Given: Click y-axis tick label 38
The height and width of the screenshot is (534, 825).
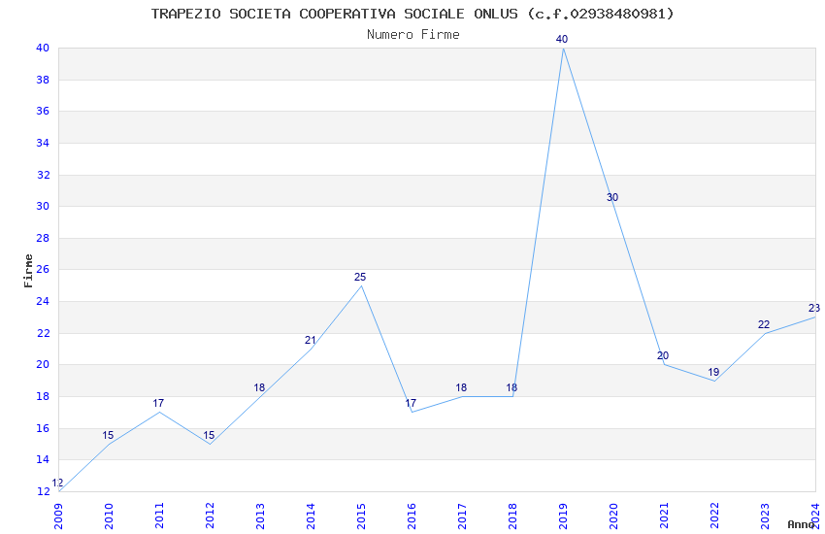Looking at the screenshot, I should pos(43,80).
